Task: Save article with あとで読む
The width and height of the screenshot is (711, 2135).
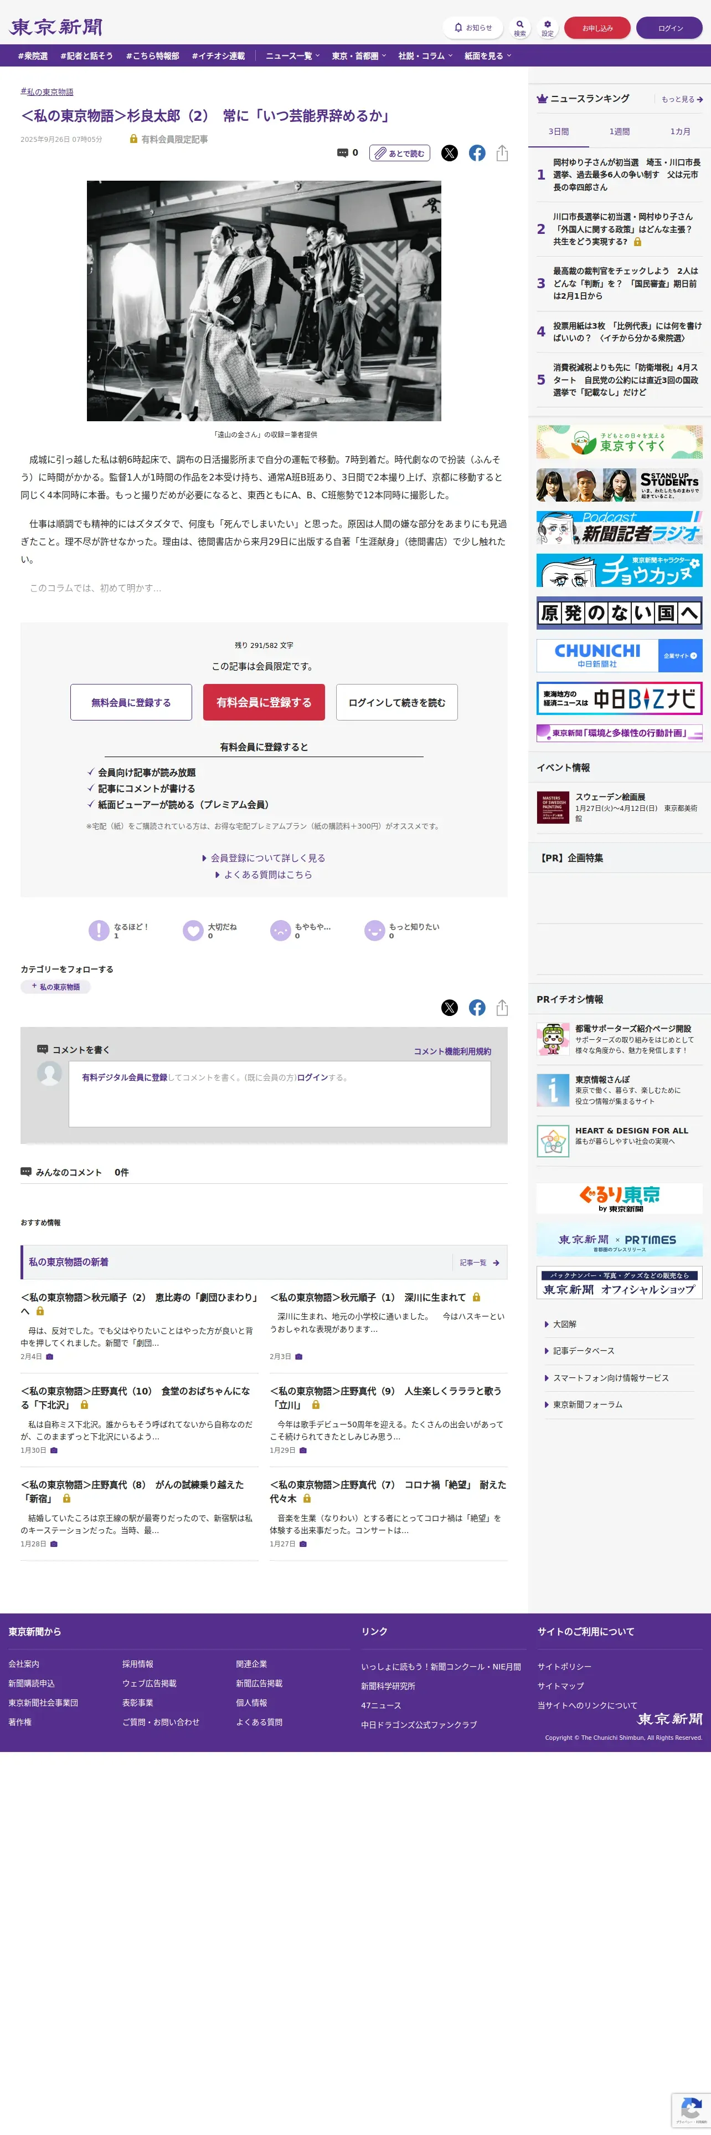Action: pos(400,154)
